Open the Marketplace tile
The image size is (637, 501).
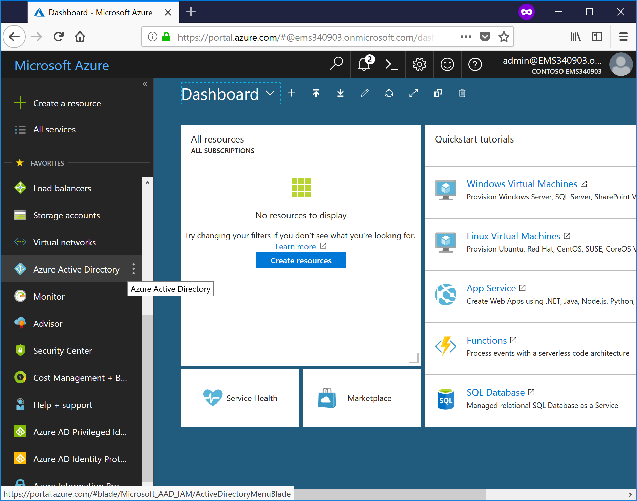tap(362, 398)
